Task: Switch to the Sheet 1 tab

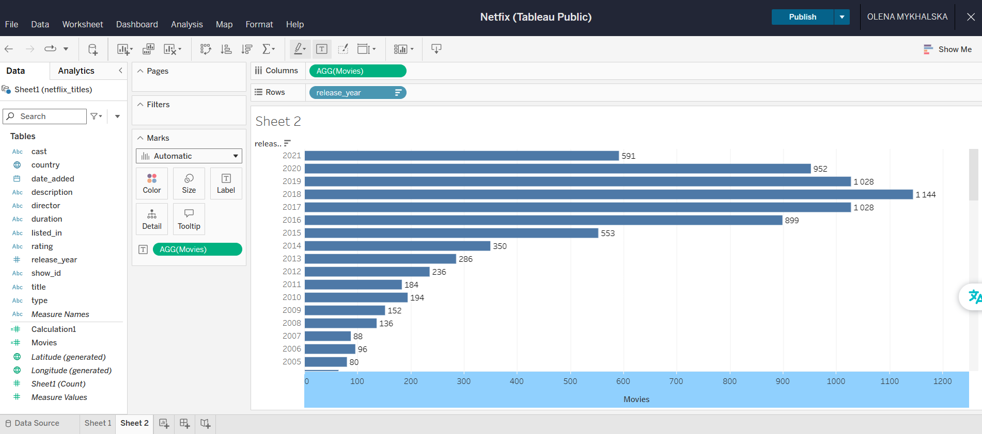Action: tap(98, 423)
